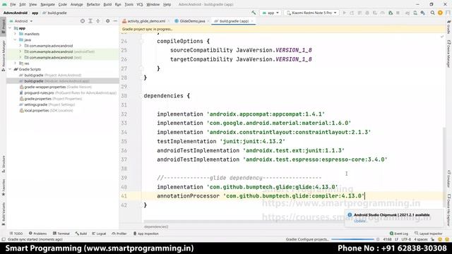Open the Layout Inspector button
This screenshot has width=452, height=254.
pyautogui.click(x=429, y=234)
